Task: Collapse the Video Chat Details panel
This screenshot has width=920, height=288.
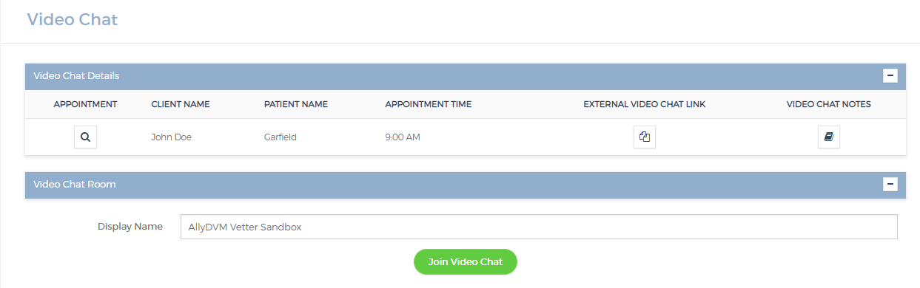Action: 890,75
